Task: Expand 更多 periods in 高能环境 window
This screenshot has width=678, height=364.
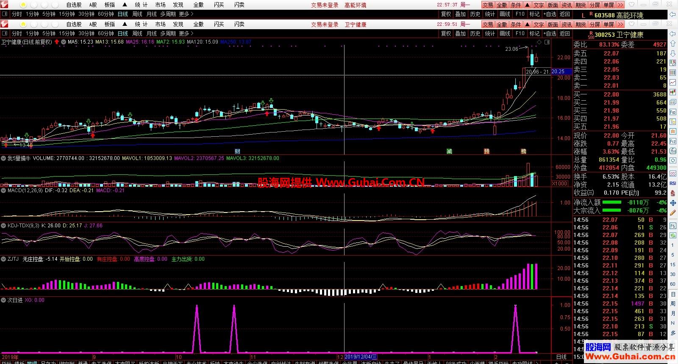Action: point(186,14)
